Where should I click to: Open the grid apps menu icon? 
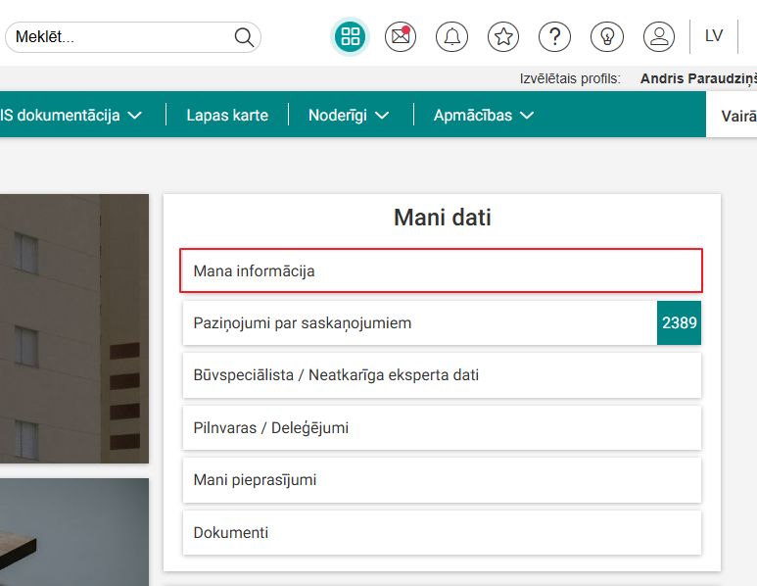click(351, 37)
